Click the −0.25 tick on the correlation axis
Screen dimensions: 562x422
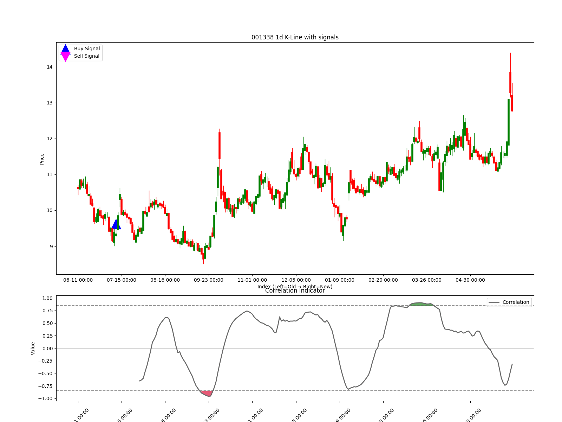46,361
